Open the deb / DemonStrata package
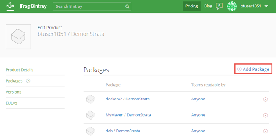276x139 pixels. (x=123, y=131)
